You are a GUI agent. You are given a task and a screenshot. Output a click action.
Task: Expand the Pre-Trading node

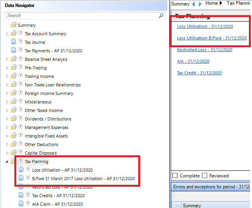pyautogui.click(x=7, y=68)
